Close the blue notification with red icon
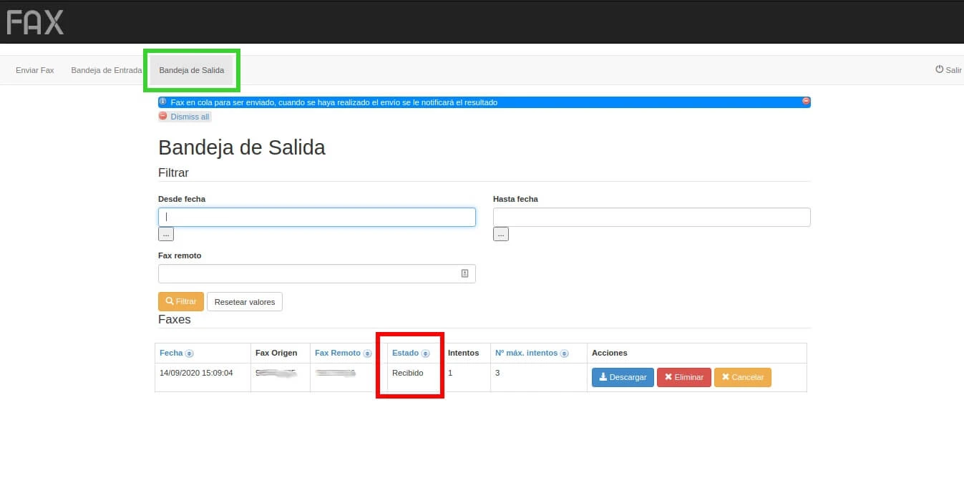This screenshot has width=964, height=493. (806, 102)
